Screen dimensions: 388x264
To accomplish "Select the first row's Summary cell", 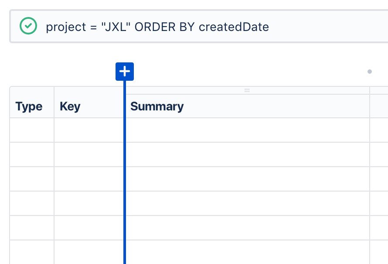I will pos(248,130).
